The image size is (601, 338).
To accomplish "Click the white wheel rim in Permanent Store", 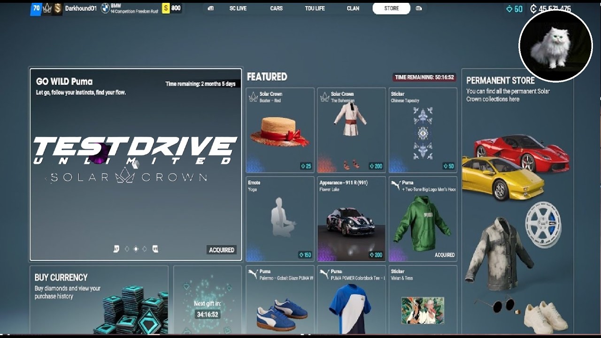I will pos(543,224).
